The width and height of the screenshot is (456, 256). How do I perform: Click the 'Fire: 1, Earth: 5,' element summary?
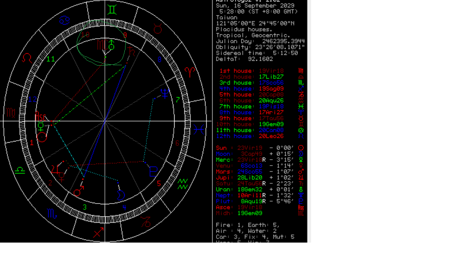[x=247, y=225]
